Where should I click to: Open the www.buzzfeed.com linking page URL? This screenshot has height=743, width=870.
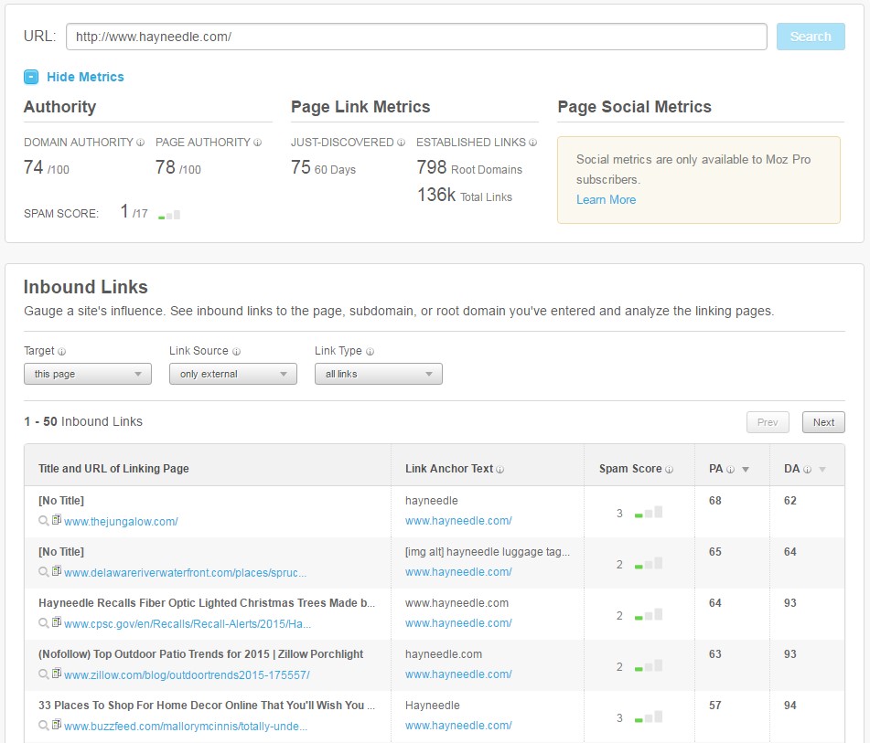pyautogui.click(x=186, y=727)
